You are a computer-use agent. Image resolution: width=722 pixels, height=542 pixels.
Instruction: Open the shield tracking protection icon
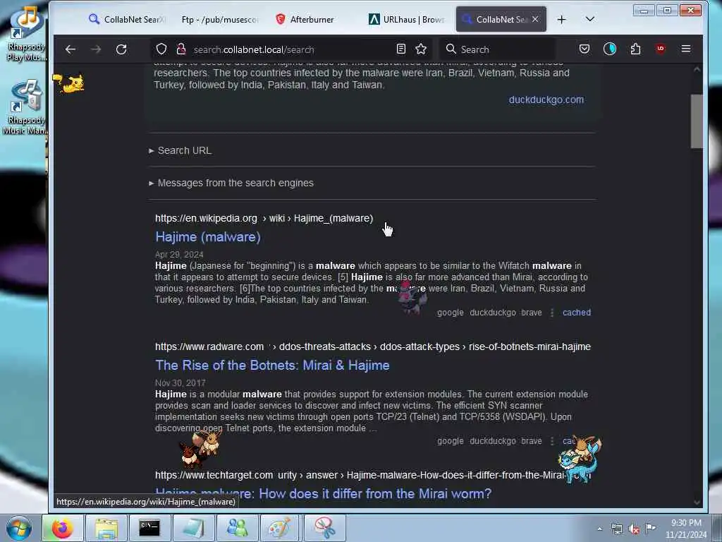(161, 49)
